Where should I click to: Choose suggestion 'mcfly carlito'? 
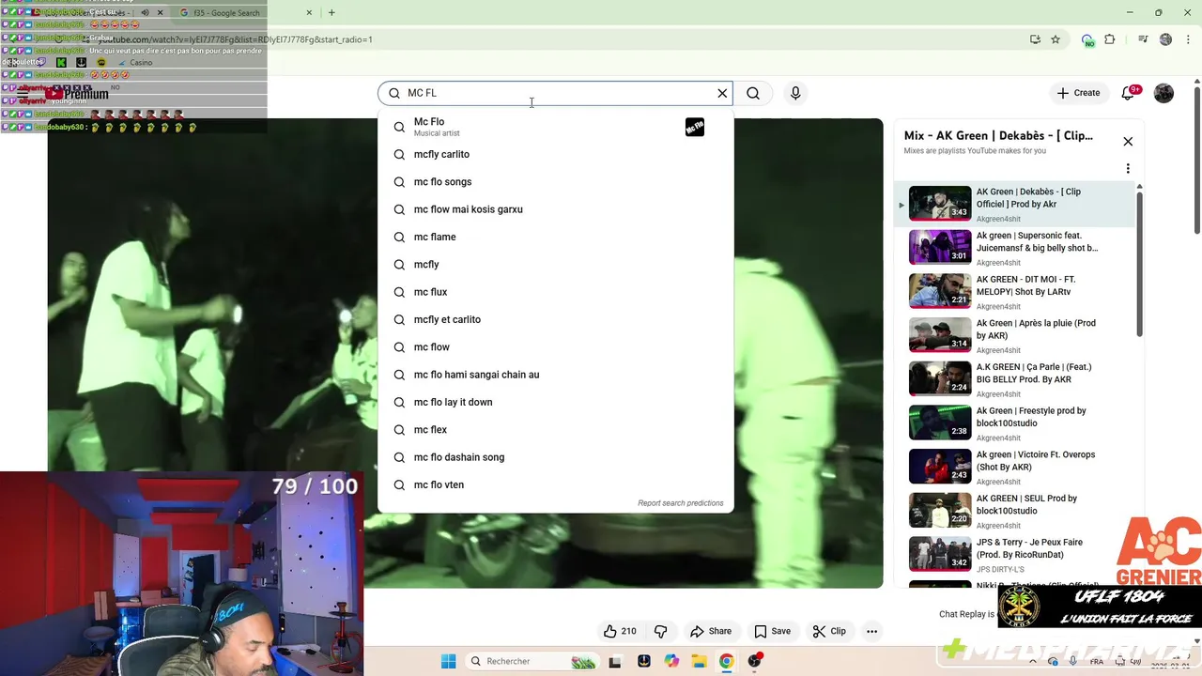click(x=555, y=154)
